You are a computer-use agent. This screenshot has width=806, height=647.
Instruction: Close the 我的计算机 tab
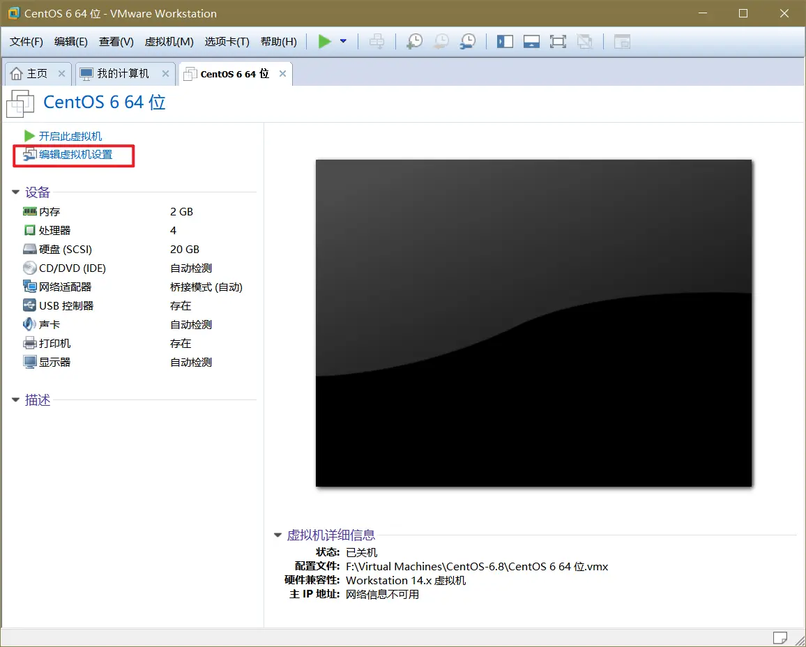click(165, 73)
